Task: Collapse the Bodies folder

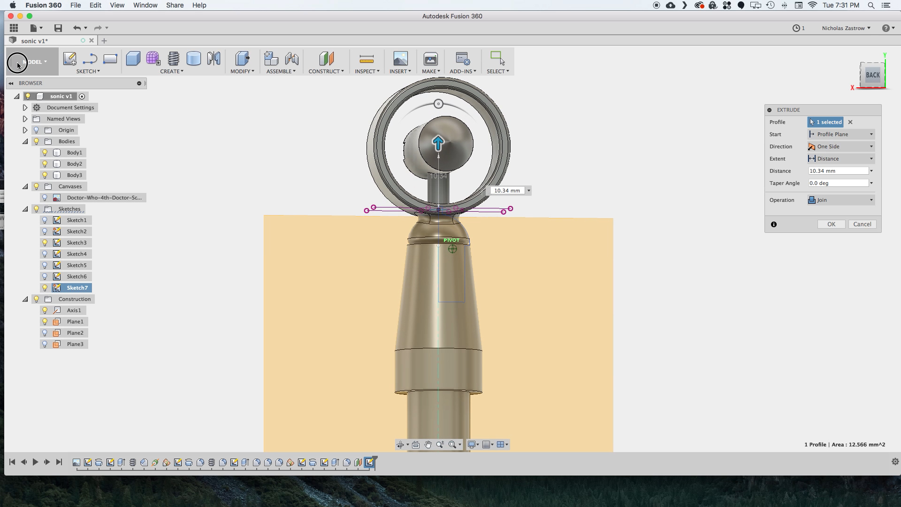Action: click(x=25, y=141)
